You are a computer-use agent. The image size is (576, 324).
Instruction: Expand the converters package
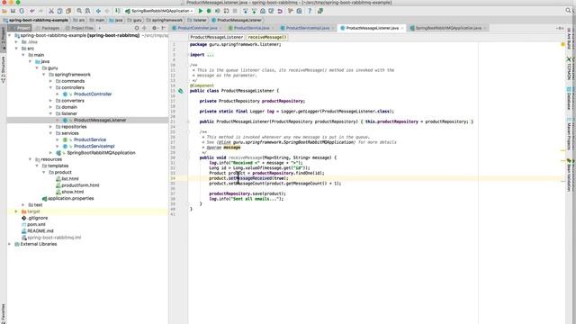click(x=50, y=100)
